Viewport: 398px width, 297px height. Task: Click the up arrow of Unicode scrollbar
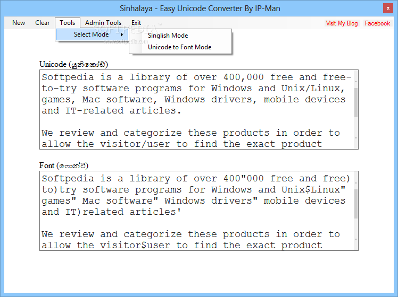pos(356,82)
